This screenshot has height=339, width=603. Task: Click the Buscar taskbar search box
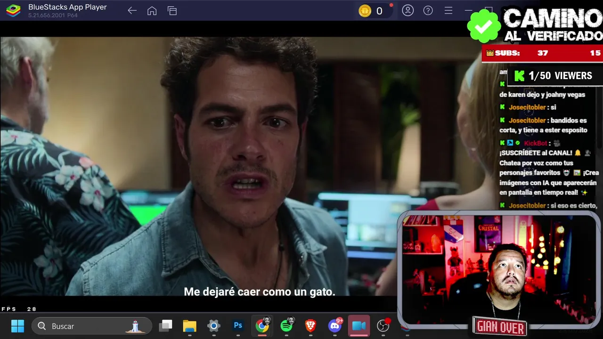click(92, 326)
